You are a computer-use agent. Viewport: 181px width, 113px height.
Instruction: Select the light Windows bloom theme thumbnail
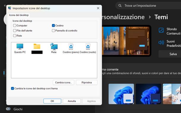(x=121, y=94)
